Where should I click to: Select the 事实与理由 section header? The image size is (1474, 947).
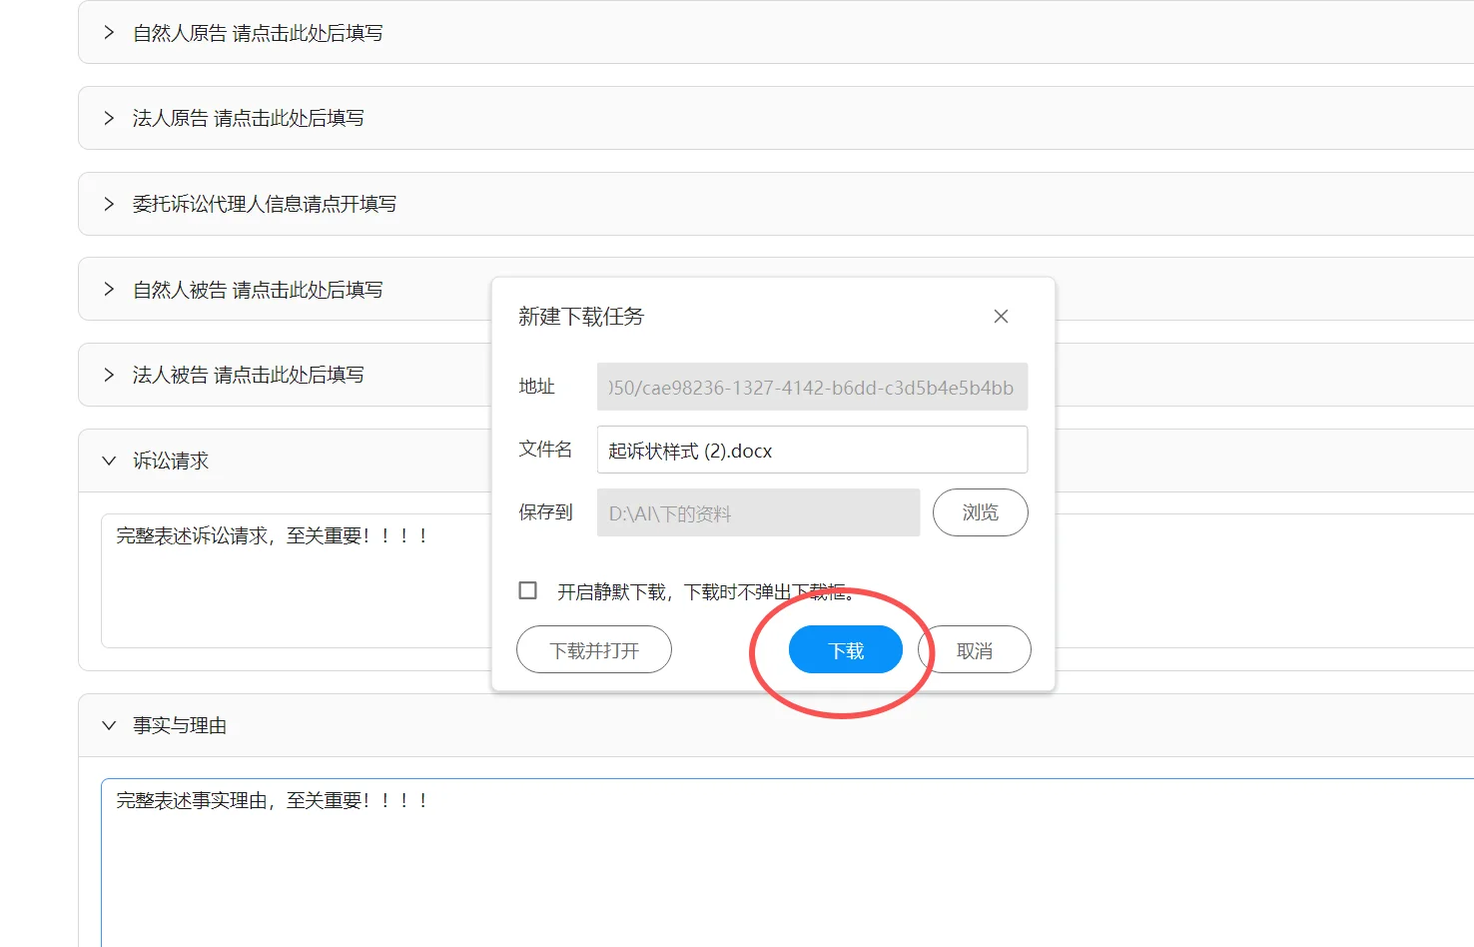tap(182, 725)
